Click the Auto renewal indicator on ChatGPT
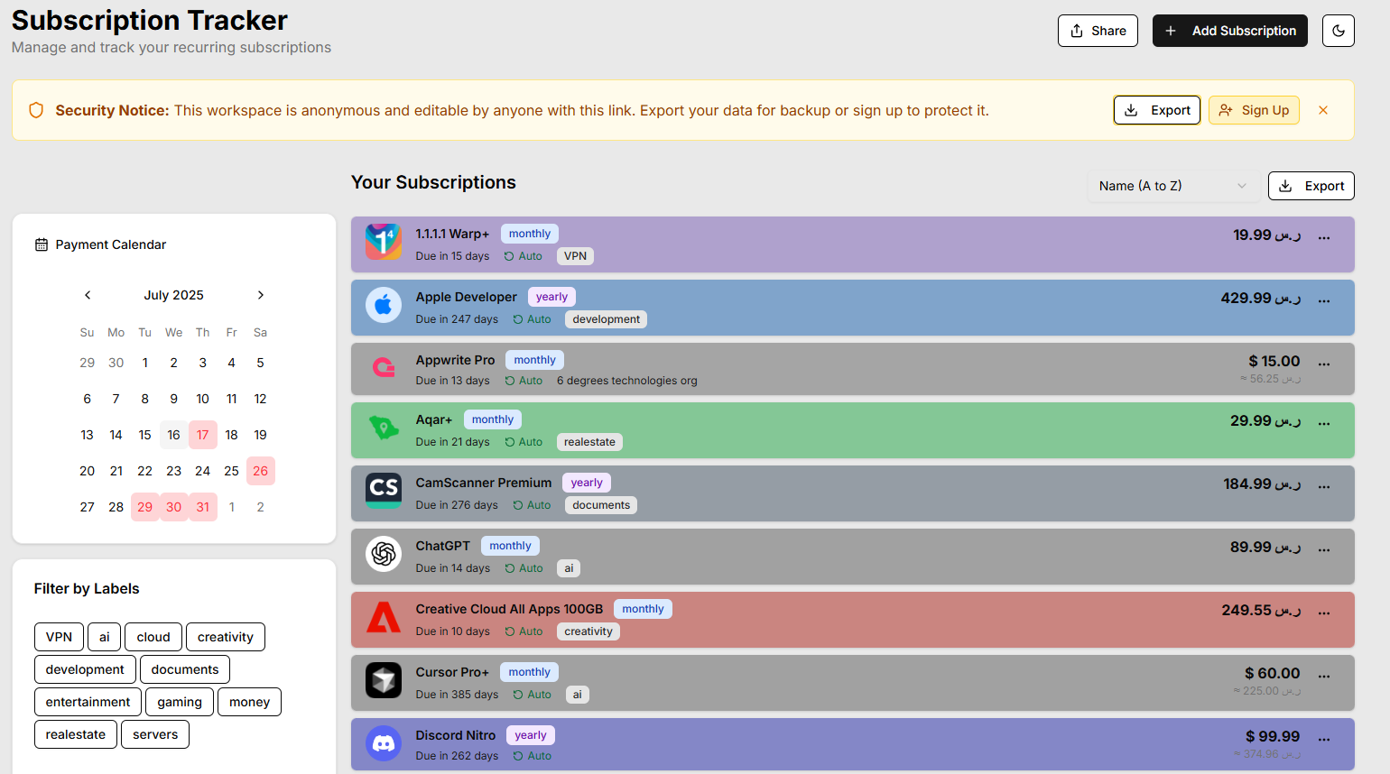Image resolution: width=1390 pixels, height=774 pixels. click(x=524, y=567)
